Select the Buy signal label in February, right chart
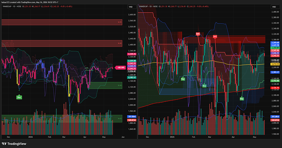282x148 pixels. click(x=204, y=86)
